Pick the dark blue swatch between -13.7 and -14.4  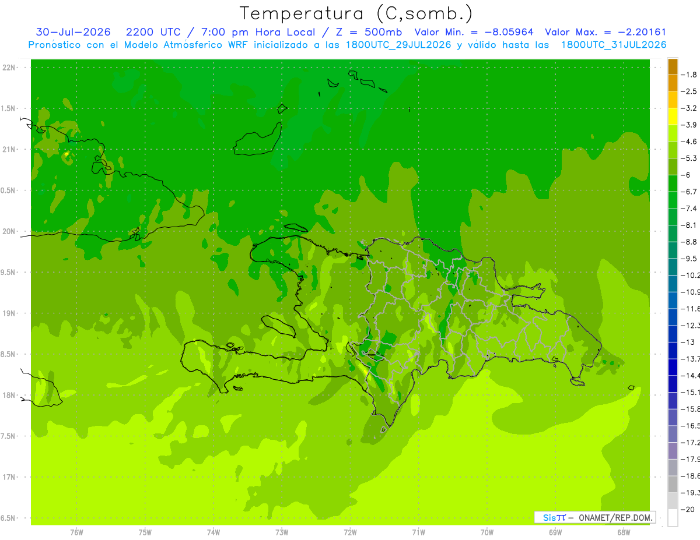[x=673, y=366]
